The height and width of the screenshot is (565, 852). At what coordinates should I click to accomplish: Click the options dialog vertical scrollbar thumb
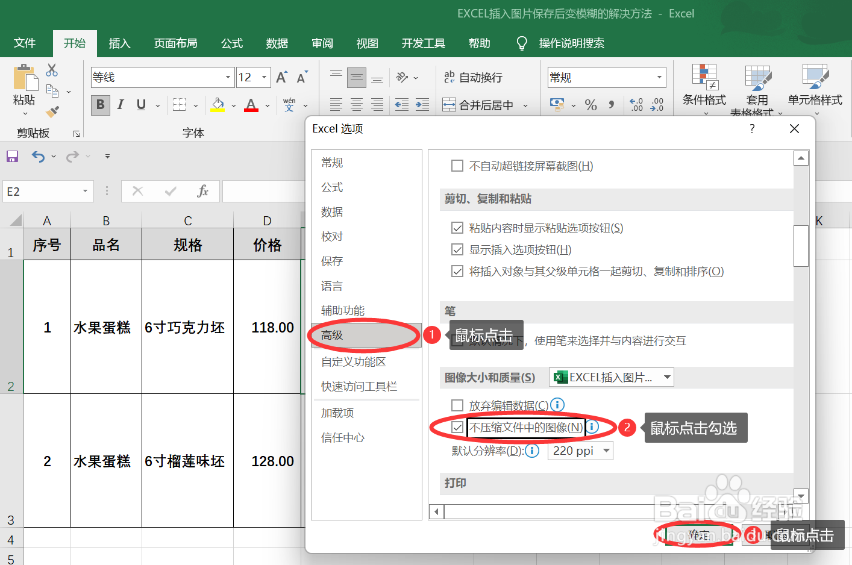pyautogui.click(x=801, y=246)
